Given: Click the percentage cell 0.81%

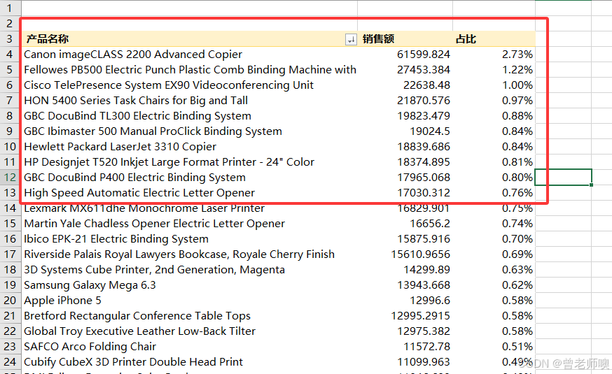Looking at the screenshot, I should click(x=494, y=162).
